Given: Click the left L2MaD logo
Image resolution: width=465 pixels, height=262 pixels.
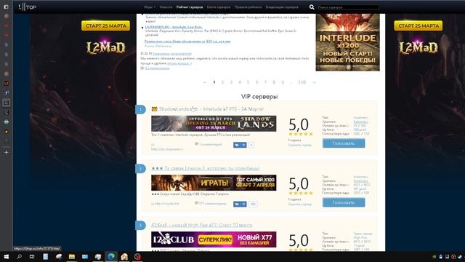Looking at the screenshot, I should [106, 47].
